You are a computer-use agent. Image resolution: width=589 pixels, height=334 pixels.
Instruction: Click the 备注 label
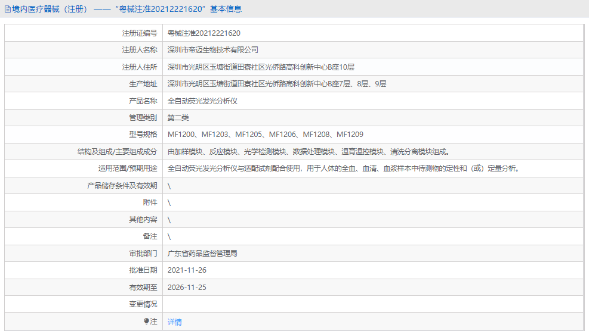[x=150, y=236]
